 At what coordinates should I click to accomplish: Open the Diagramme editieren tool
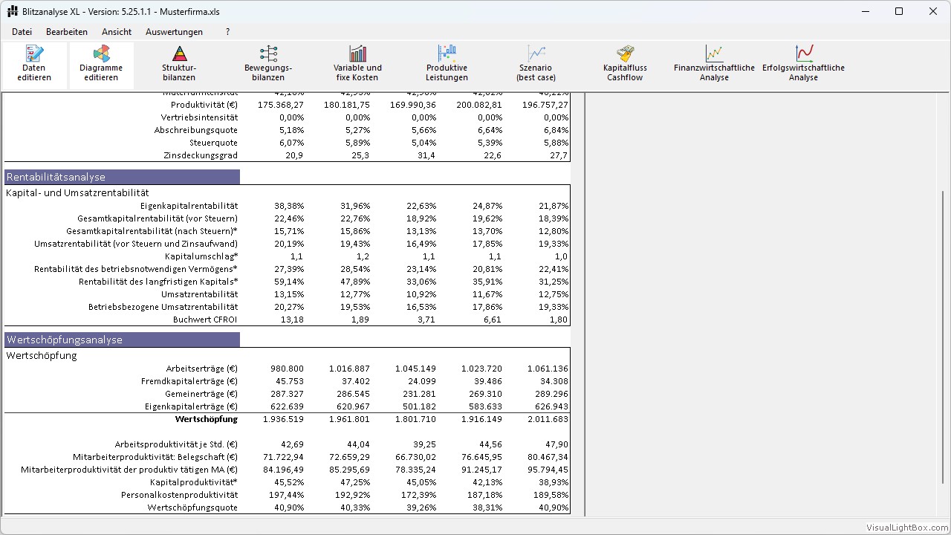(102, 65)
